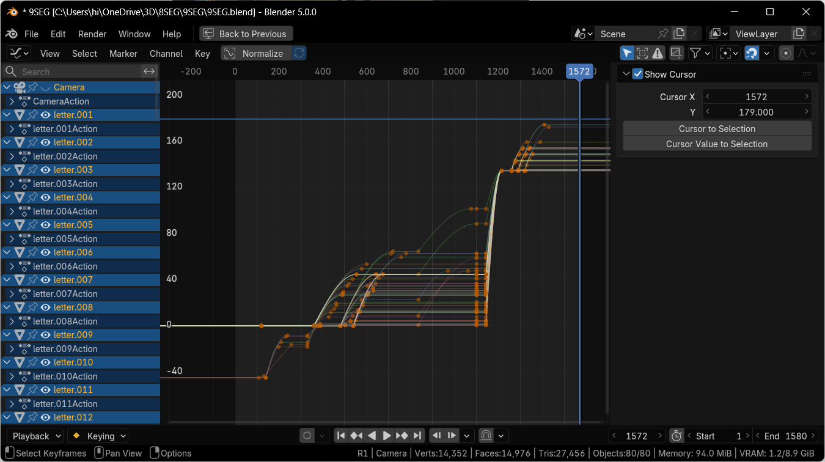Image resolution: width=825 pixels, height=462 pixels.
Task: Open the Graph Editor type selector
Action: 20,53
